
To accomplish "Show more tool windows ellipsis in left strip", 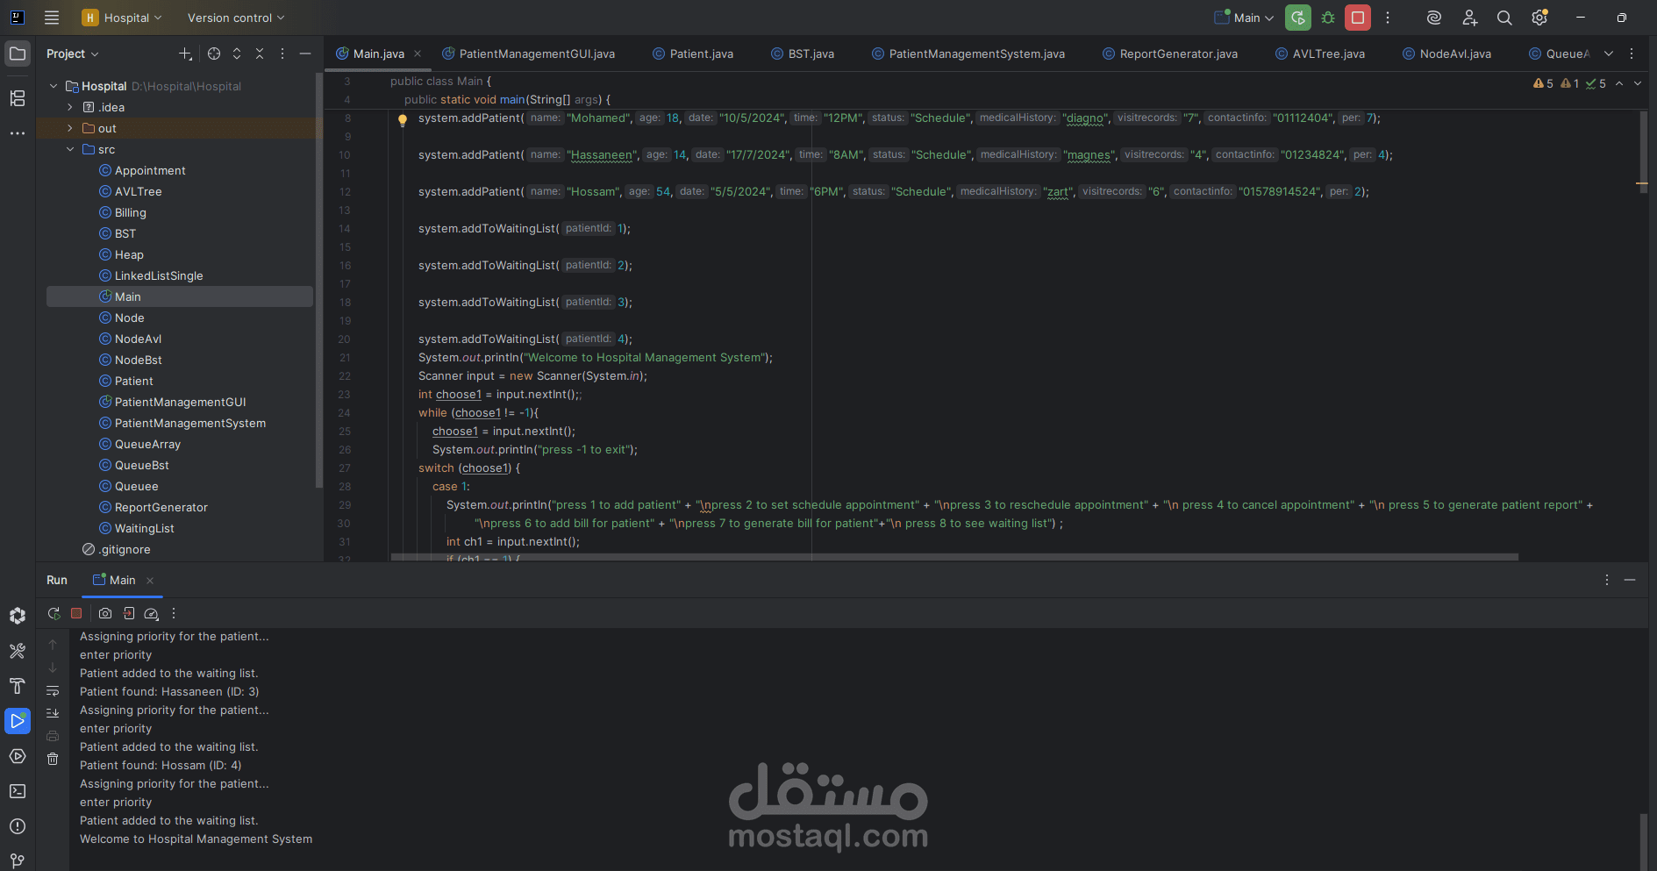I will click(18, 133).
